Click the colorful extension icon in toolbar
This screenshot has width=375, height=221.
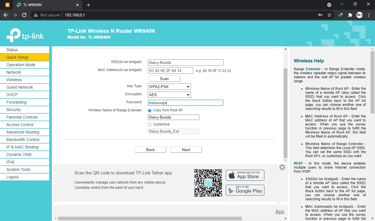click(341, 15)
